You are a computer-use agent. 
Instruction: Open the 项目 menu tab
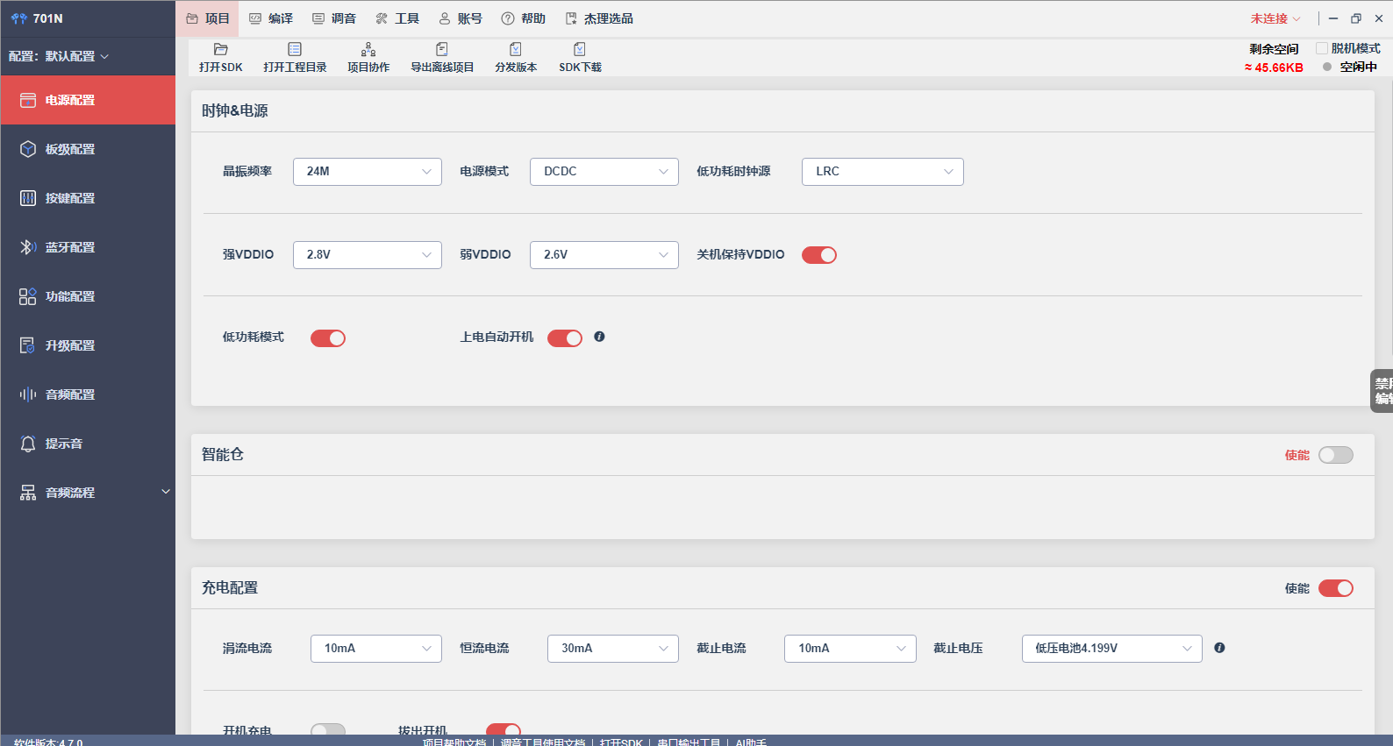coord(208,18)
